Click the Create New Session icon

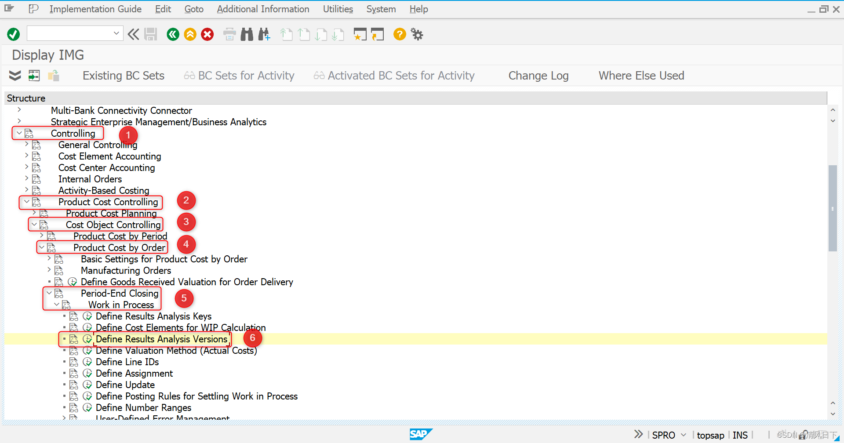[x=360, y=34]
